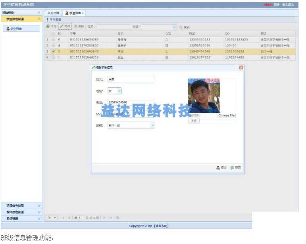This screenshot has height=244, width=306.
Task: Open the page size dropdown showing 10
Action: tap(52, 217)
